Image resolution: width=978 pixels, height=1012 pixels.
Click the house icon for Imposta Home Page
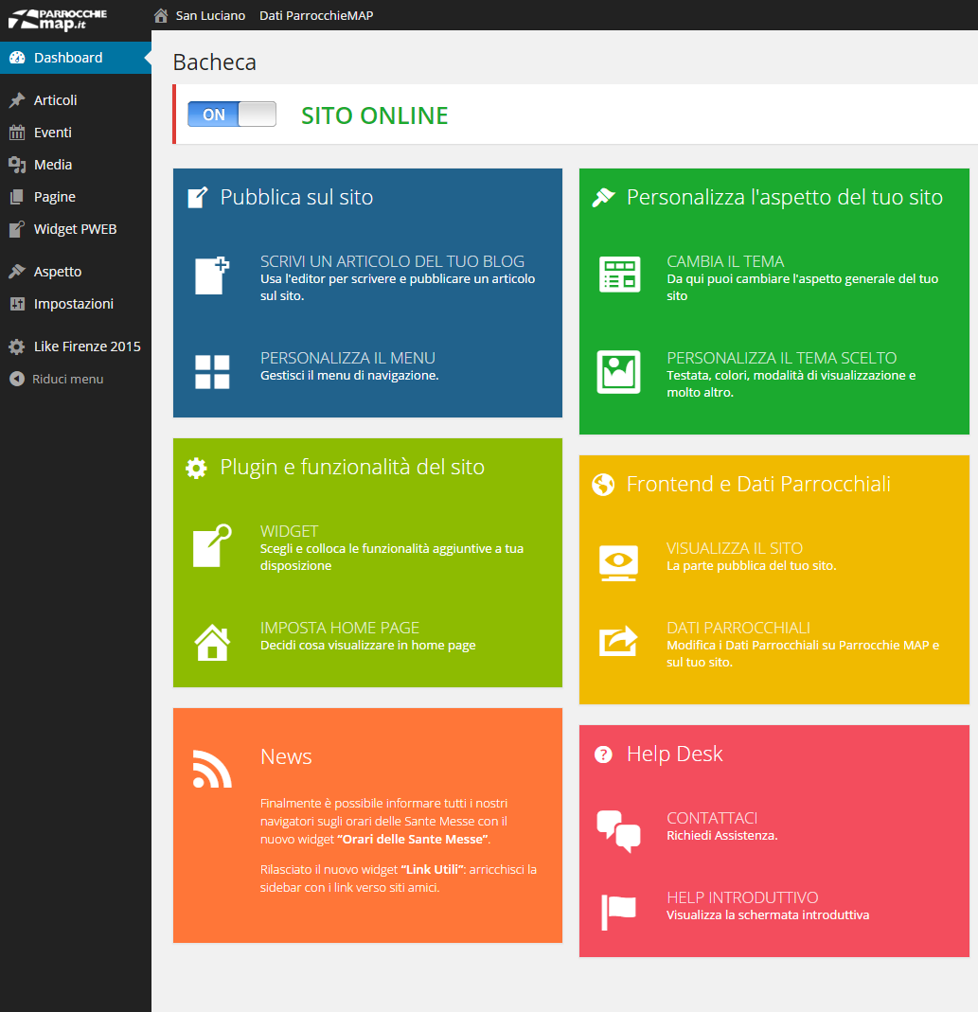212,643
